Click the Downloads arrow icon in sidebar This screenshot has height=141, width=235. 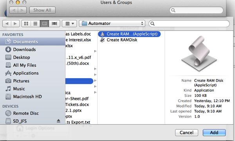click(x=8, y=50)
